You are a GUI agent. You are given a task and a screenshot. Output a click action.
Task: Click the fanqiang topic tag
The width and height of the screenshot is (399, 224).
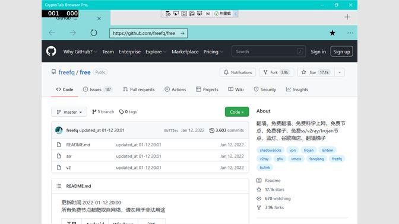[316, 159]
